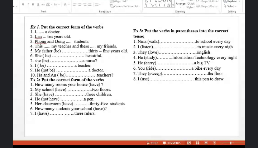Open the Comments pane from status bar
This screenshot has height=148, width=258.
pos(172,143)
